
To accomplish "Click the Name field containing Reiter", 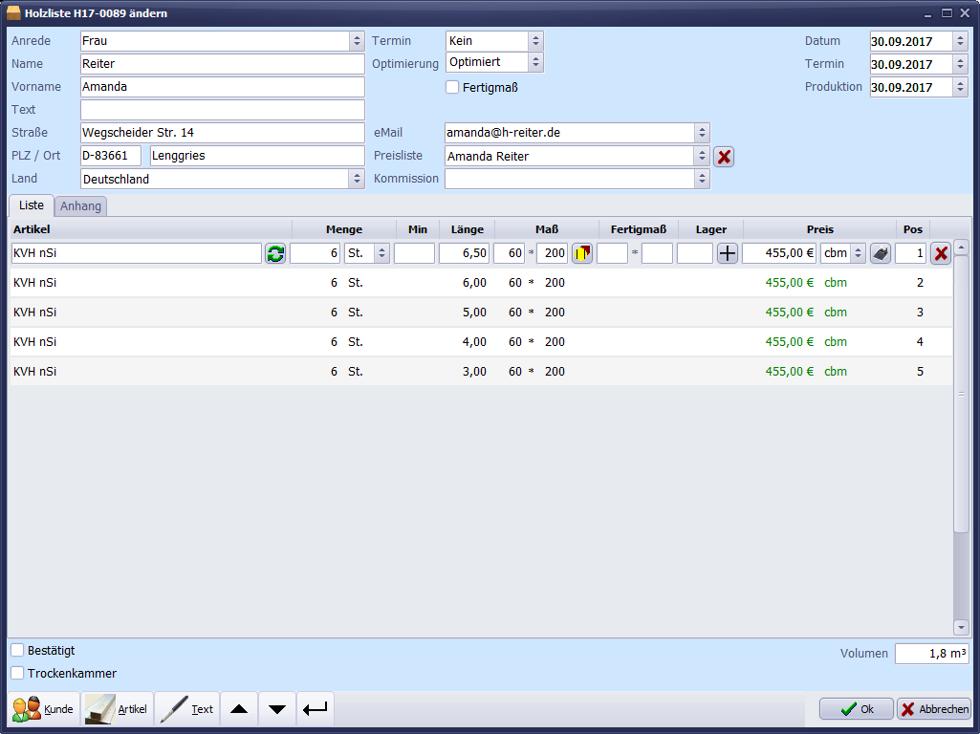I will 223,64.
